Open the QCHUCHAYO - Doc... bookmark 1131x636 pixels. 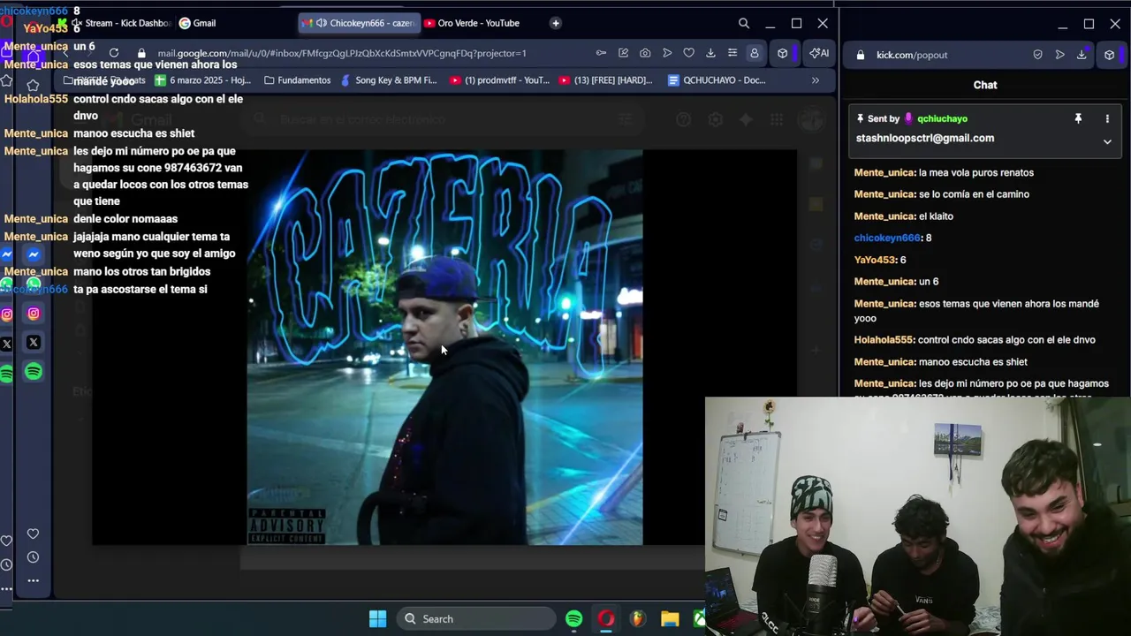pyautogui.click(x=717, y=80)
